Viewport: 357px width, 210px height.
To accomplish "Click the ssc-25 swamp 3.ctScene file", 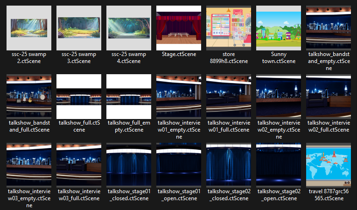I will [x=79, y=28].
